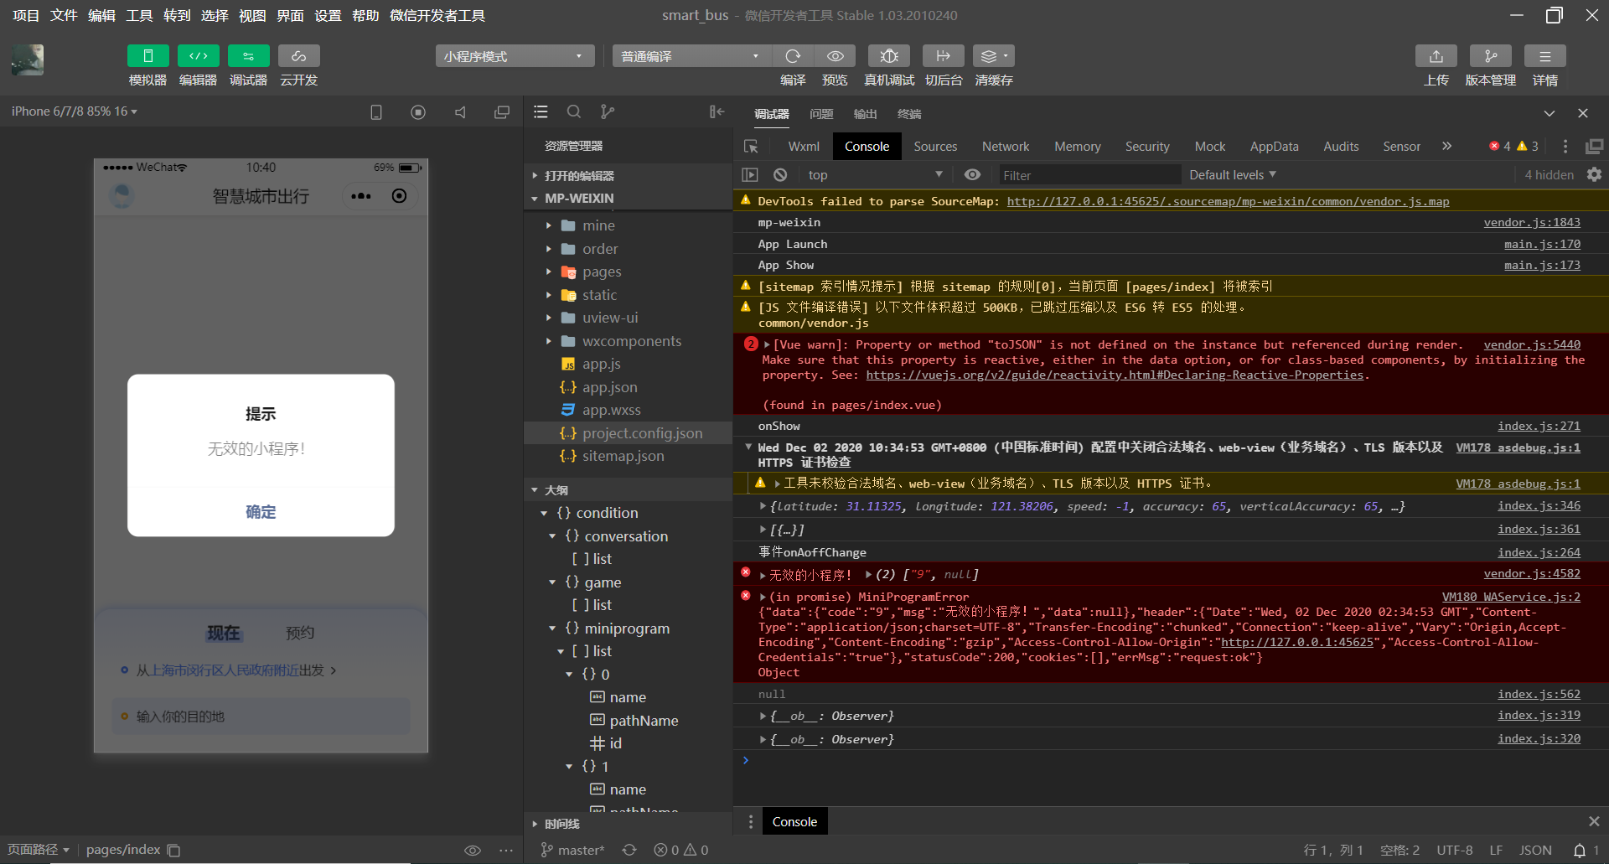Click the upload icon

(1436, 56)
